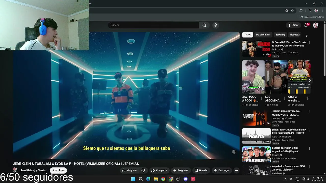Open Discord from the taskbar

pos(186,179)
